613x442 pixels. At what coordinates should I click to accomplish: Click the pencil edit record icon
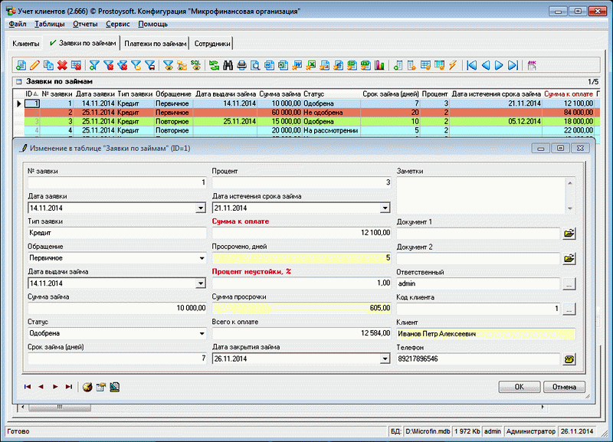pos(34,65)
